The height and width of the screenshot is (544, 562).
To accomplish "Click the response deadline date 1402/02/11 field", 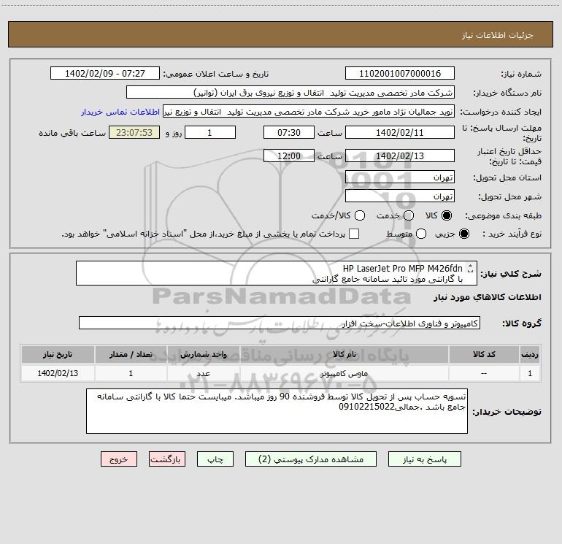I will point(400,132).
